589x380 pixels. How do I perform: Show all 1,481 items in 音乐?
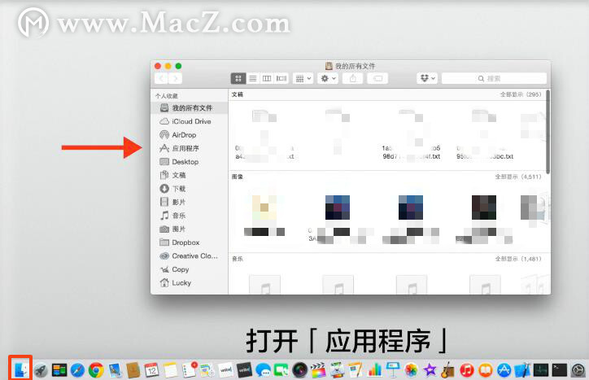518,259
